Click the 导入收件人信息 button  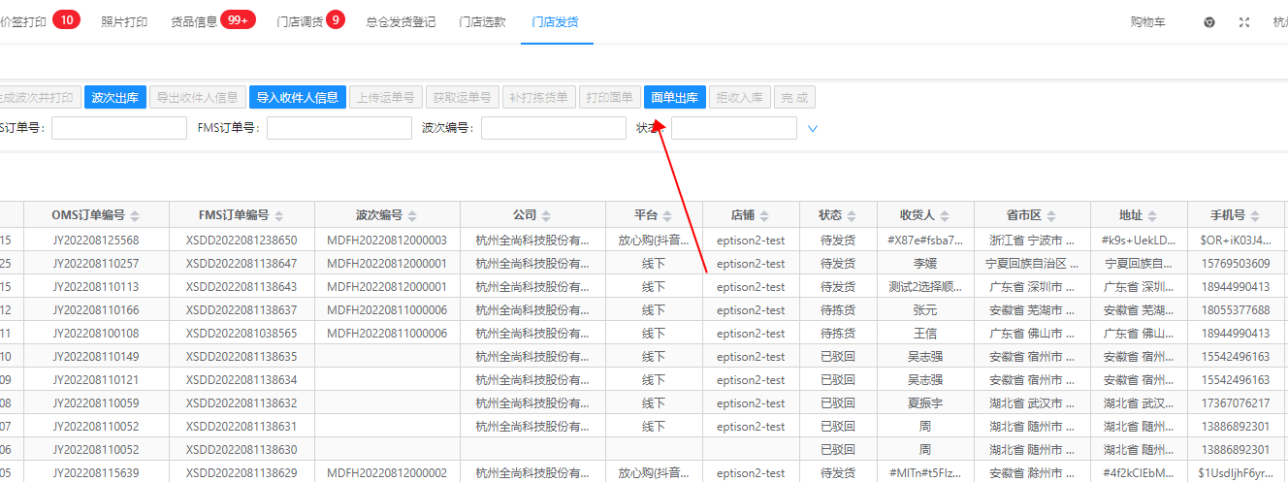297,97
